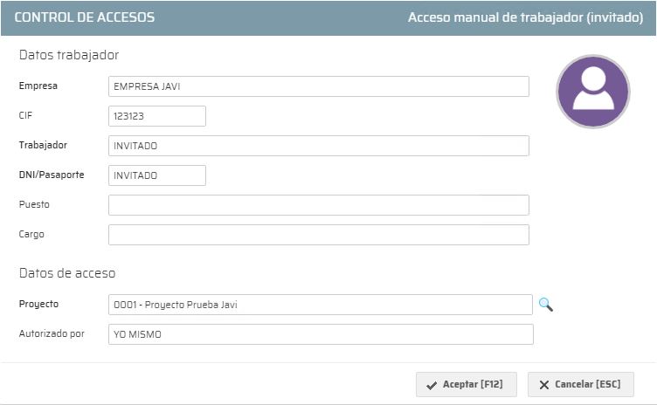
Task: Click the 'Acceso manual de trabajador' header text
Action: (x=525, y=17)
